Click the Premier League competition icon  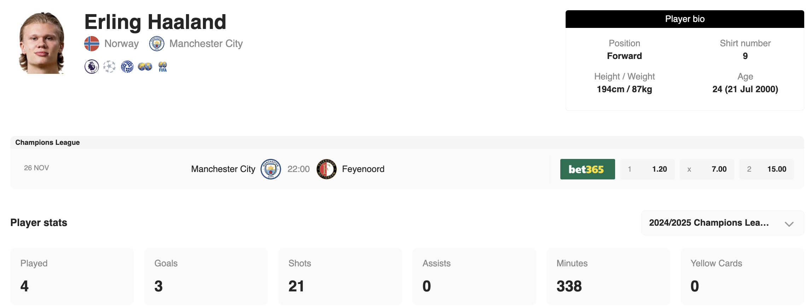(x=92, y=66)
